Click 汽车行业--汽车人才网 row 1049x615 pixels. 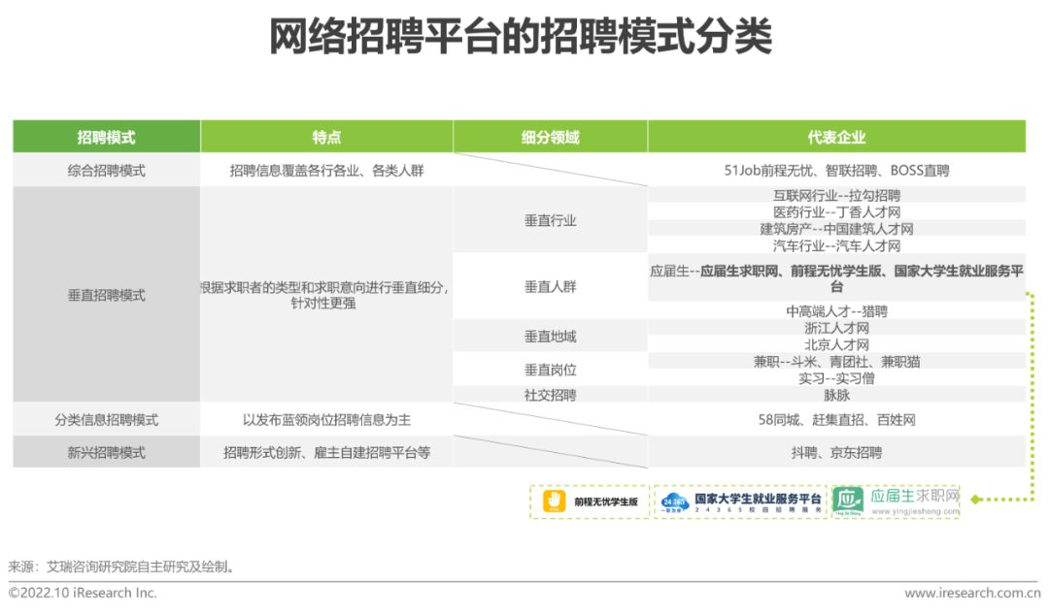(836, 245)
